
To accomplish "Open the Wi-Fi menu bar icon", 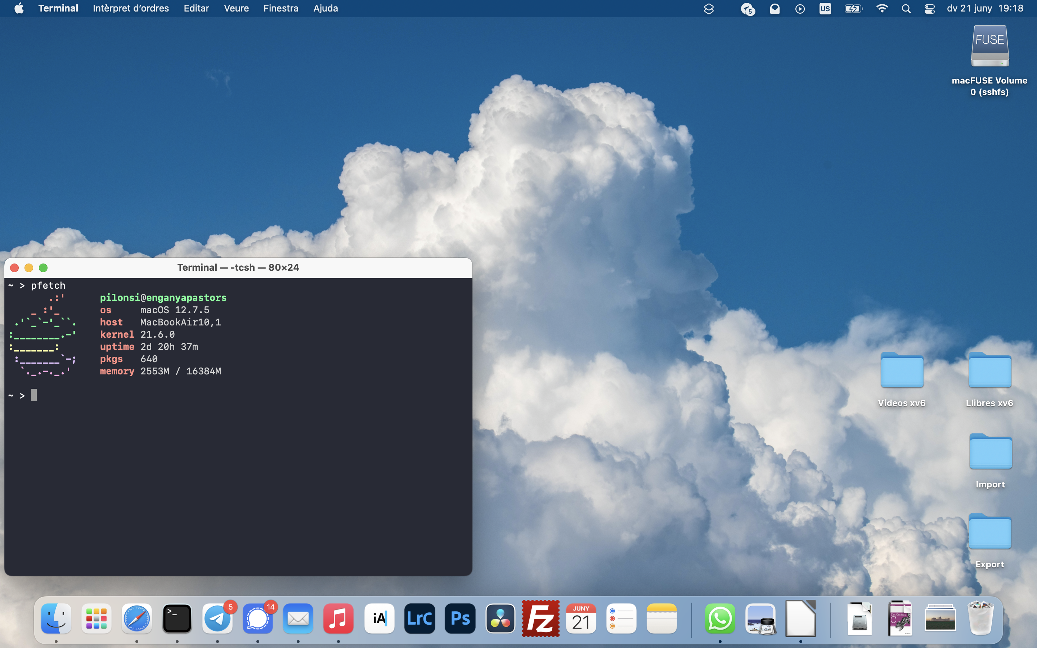I will 881,9.
